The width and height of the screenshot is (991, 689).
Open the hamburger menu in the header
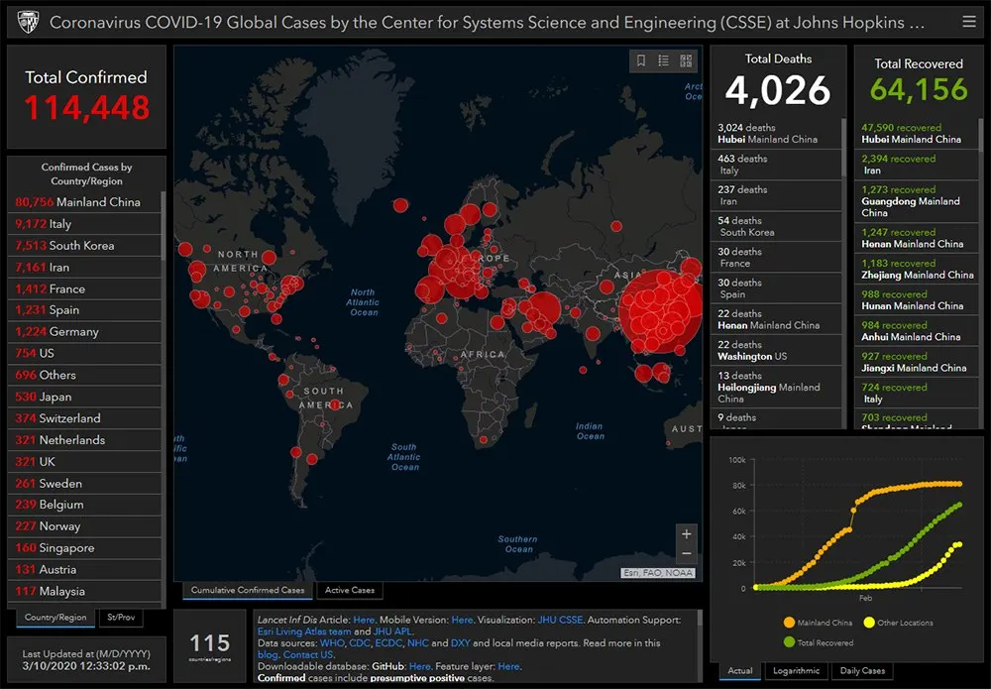point(968,22)
